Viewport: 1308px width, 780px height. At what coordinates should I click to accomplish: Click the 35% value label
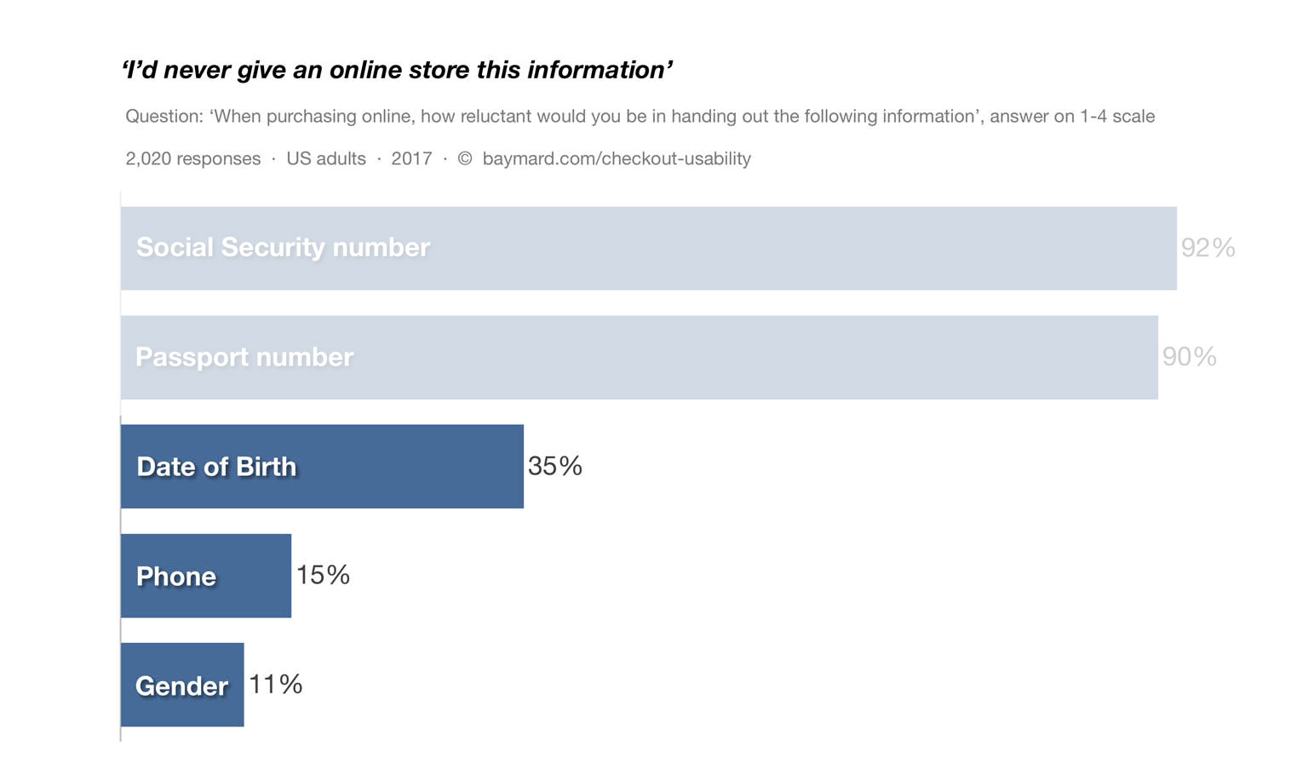coord(554,466)
